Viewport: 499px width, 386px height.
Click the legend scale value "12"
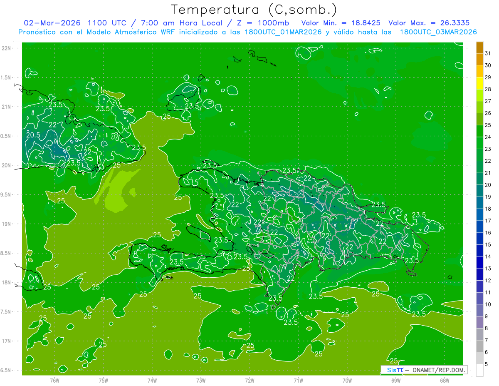coord(488,280)
